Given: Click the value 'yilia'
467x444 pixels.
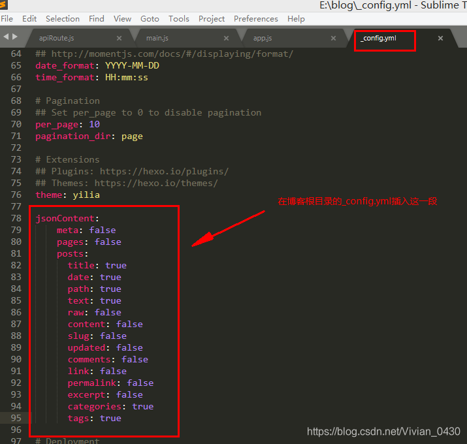Looking at the screenshot, I should [x=86, y=195].
